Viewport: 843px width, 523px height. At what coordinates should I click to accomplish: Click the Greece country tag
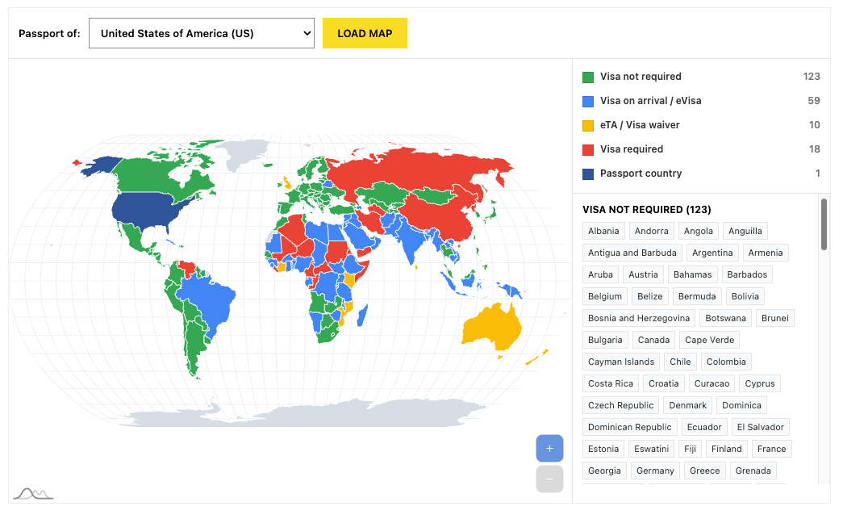[x=705, y=471]
